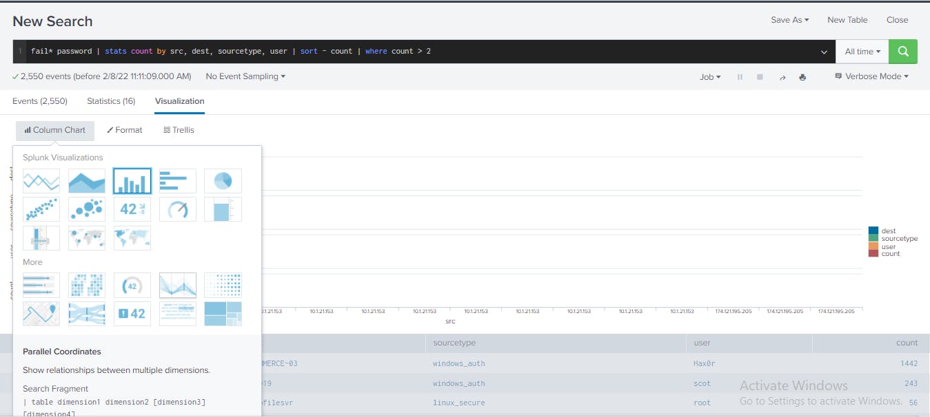This screenshot has height=417, width=930.
Task: Select the Line Chart visualization icon
Action: (41, 181)
